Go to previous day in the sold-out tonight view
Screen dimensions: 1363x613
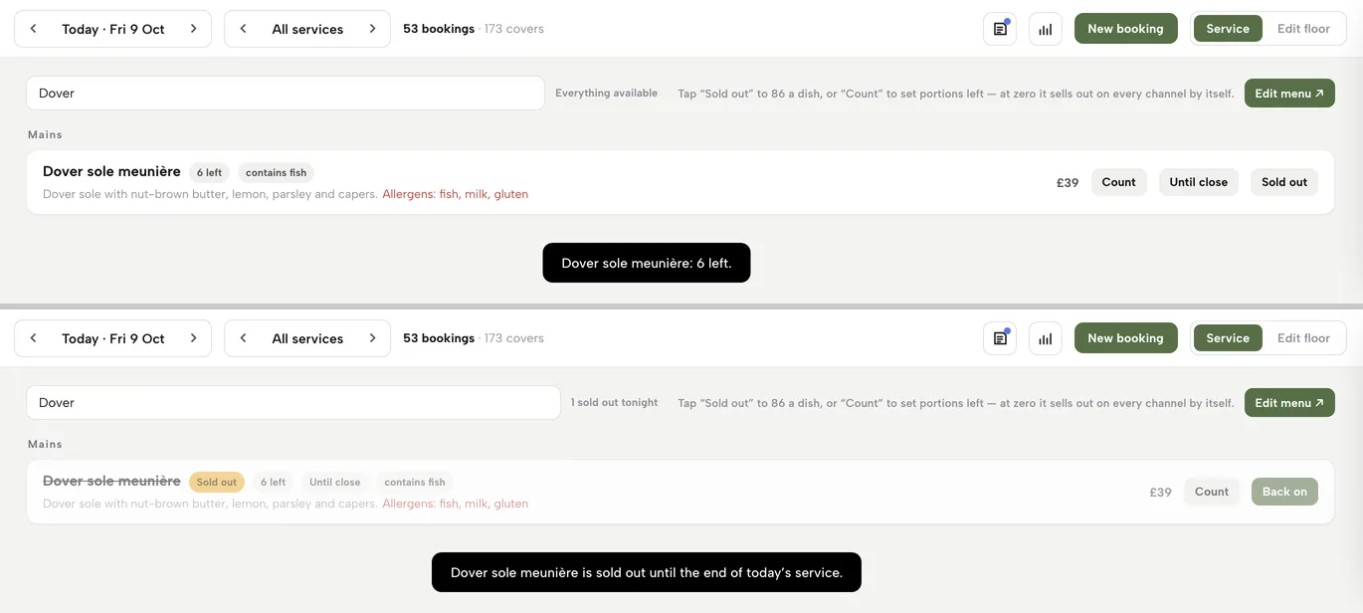click(x=33, y=338)
